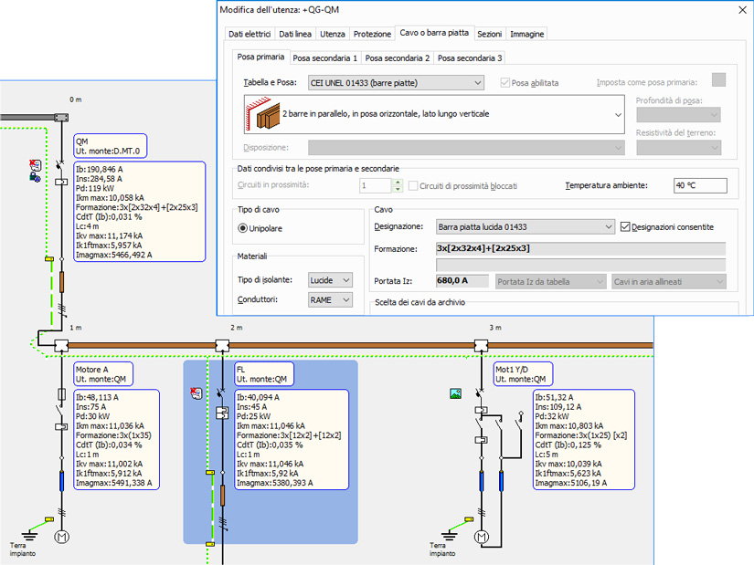
Task: Click the Circuiti in prossimità value field
Action: [376, 185]
